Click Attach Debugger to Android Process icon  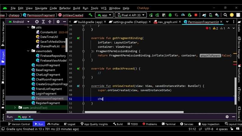(x=189, y=15)
